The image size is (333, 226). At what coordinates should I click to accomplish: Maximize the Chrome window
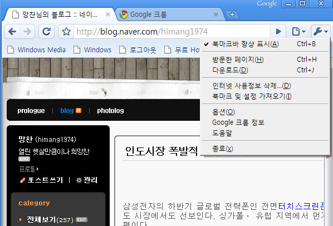(x=302, y=3)
